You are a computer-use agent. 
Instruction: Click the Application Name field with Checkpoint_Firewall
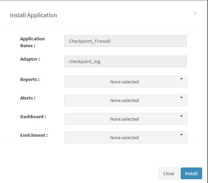click(x=125, y=41)
